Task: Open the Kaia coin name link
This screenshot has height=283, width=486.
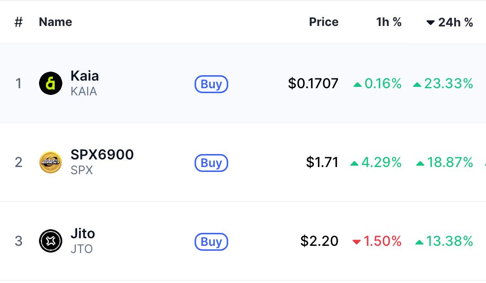Action: coord(85,76)
